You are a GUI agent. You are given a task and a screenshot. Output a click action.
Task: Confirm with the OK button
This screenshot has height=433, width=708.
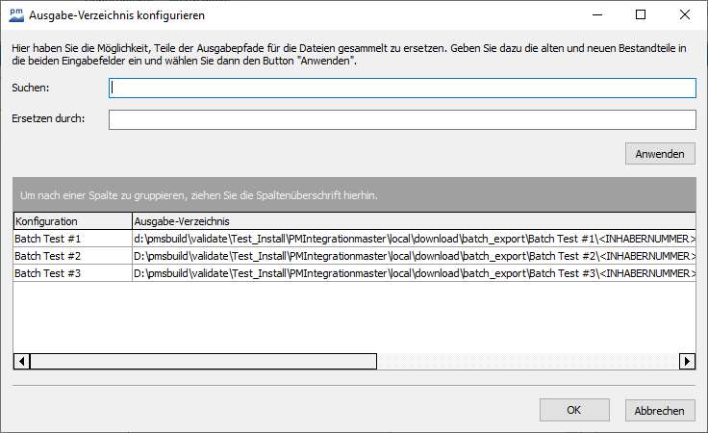click(x=573, y=410)
